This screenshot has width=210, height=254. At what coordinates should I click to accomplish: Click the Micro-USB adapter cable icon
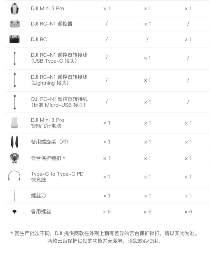coord(15,102)
